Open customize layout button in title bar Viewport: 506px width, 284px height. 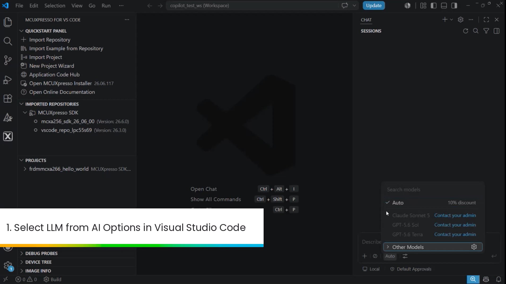(x=423, y=6)
